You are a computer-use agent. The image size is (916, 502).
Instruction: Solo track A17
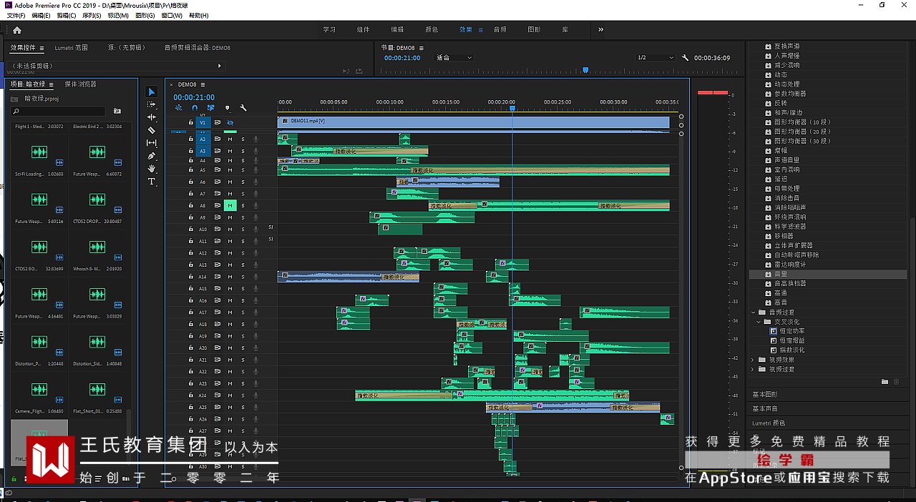(243, 312)
